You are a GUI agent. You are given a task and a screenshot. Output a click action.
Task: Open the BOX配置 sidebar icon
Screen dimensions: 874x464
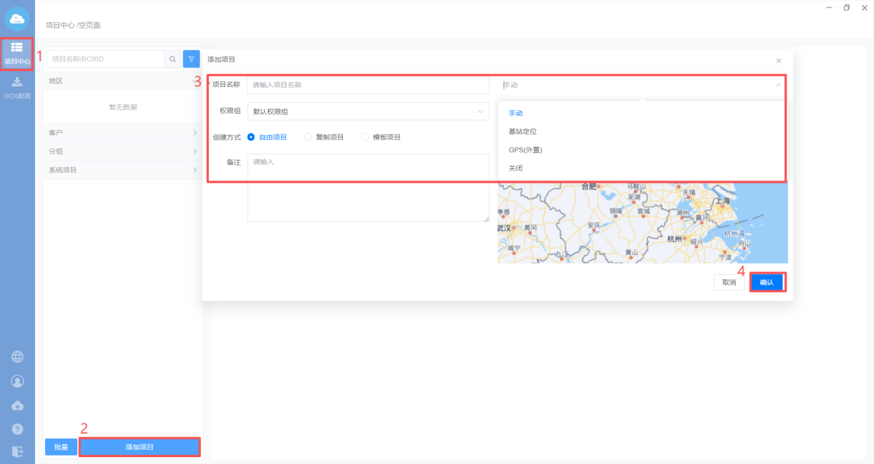tap(17, 87)
